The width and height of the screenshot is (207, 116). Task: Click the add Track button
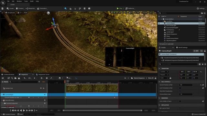click(5, 82)
